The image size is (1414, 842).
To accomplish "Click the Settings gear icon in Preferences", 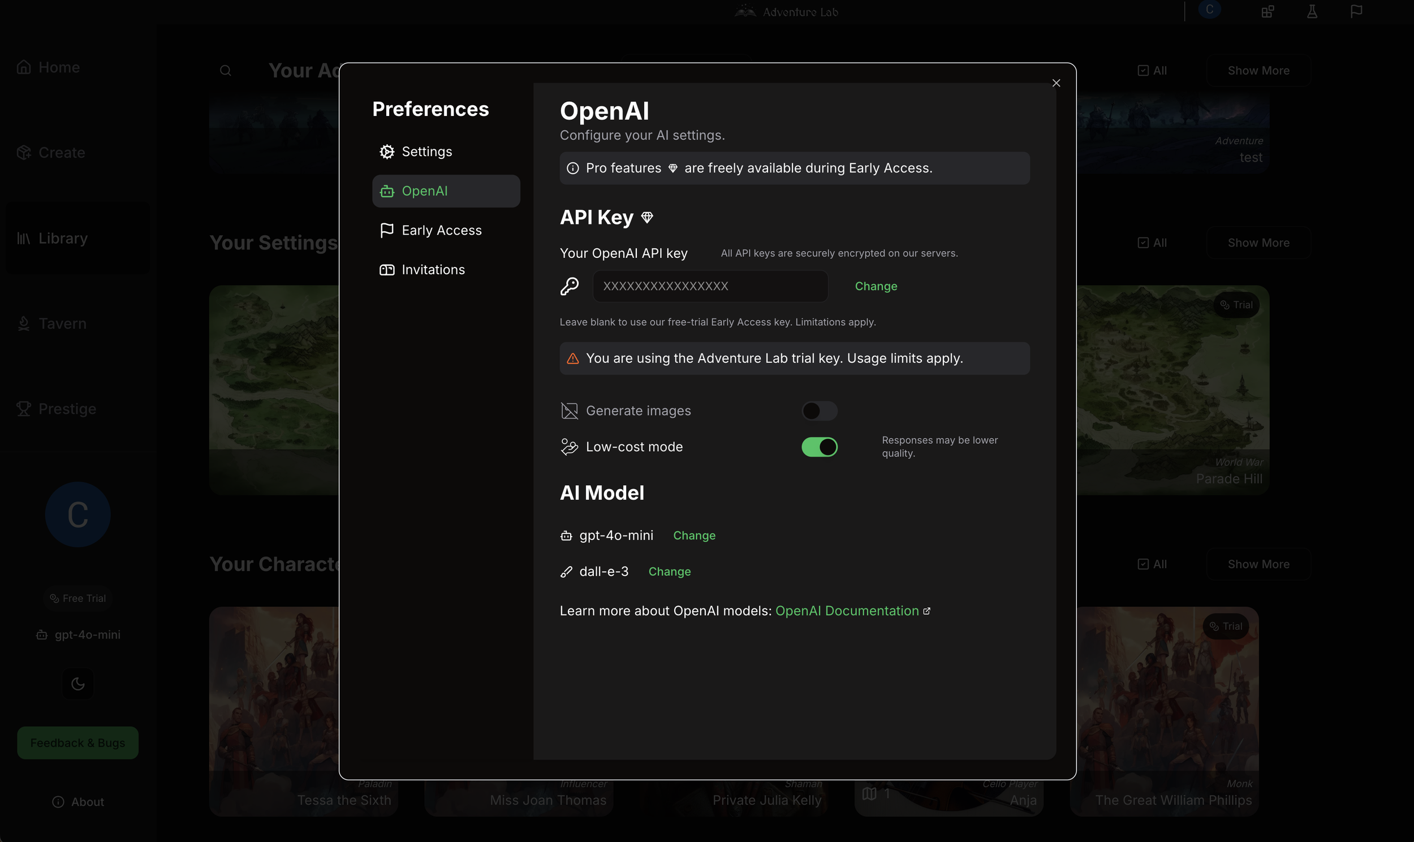I will click(x=387, y=152).
